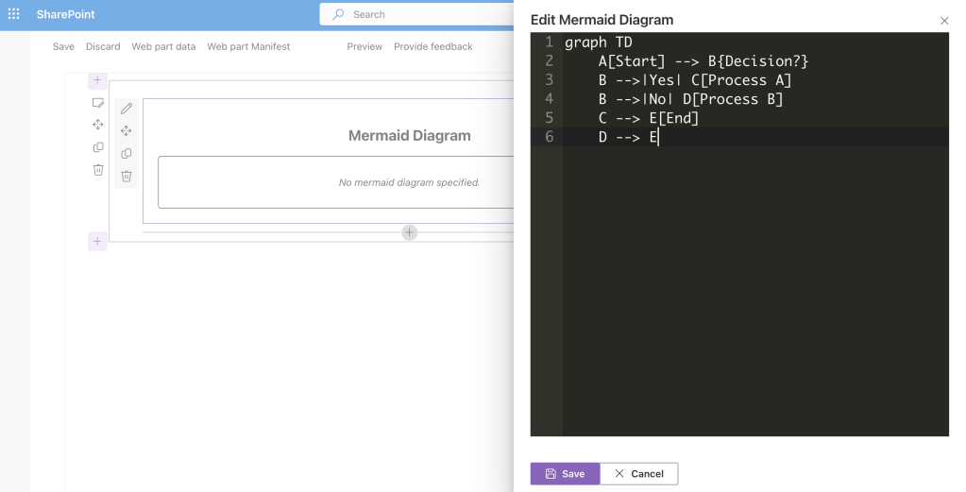Image resolution: width=966 pixels, height=492 pixels.
Task: Click the edit web part pencil icon
Action: coord(127,109)
